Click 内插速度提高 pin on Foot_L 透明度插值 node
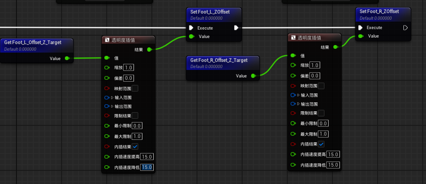Viewport: 426px width, 184px height. click(x=107, y=157)
